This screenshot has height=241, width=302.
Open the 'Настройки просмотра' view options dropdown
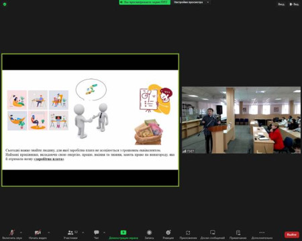coord(191,2)
